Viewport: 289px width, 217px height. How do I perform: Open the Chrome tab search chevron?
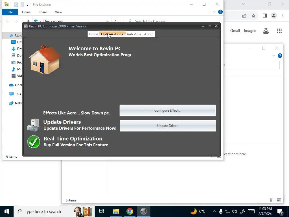pos(244,4)
